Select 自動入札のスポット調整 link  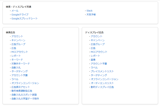[x=24, y=95]
